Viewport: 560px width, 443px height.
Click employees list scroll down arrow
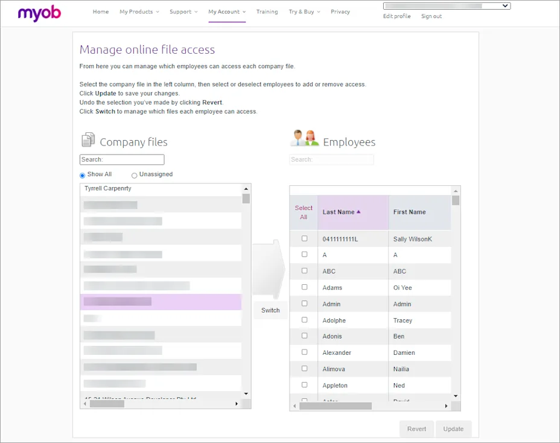456,396
